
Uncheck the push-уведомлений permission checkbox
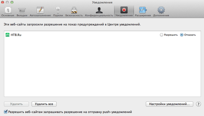pos(6,111)
